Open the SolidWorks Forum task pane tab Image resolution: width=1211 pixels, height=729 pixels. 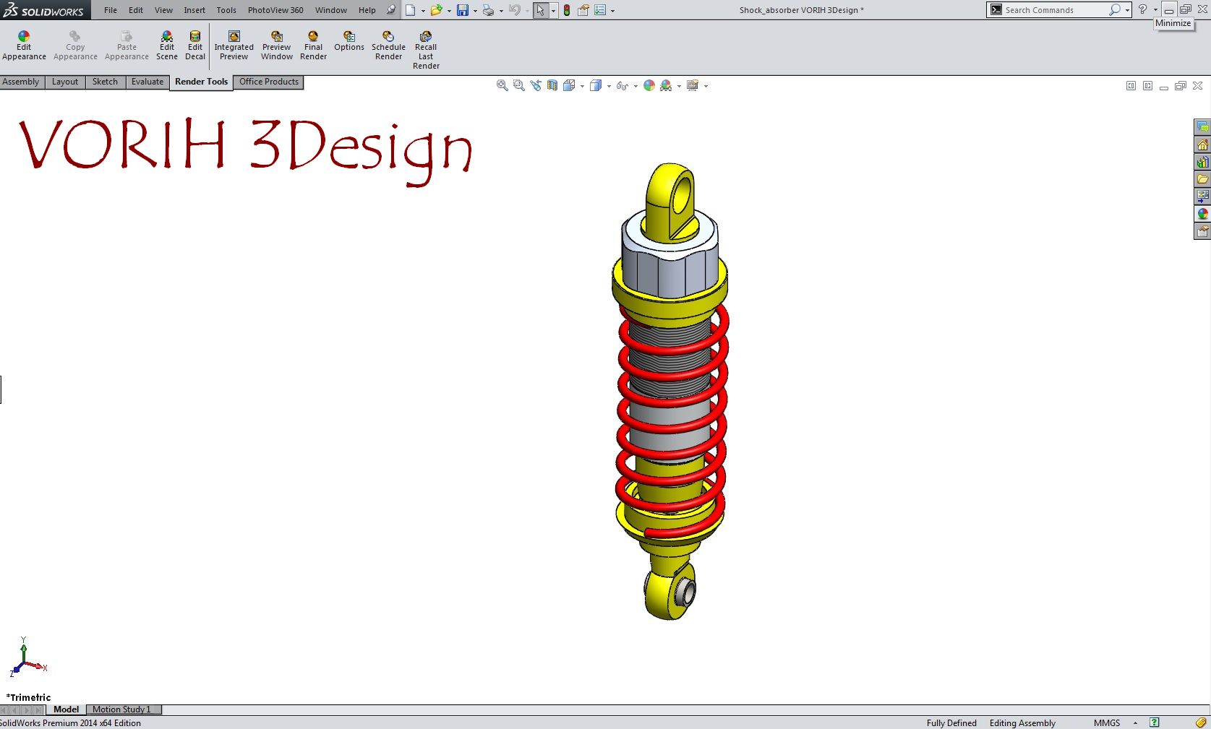click(1202, 127)
